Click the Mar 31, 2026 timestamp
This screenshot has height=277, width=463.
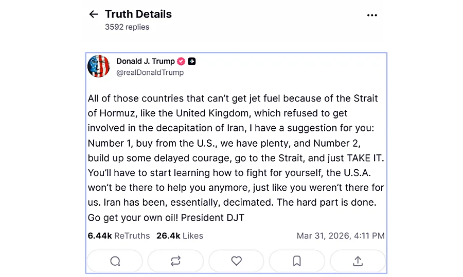pyautogui.click(x=341, y=236)
